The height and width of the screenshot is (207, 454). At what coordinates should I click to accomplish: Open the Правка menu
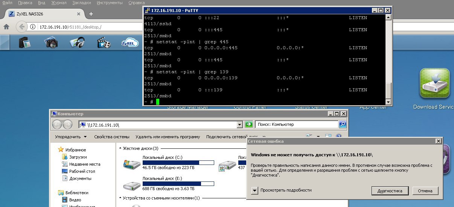tap(25, 3)
